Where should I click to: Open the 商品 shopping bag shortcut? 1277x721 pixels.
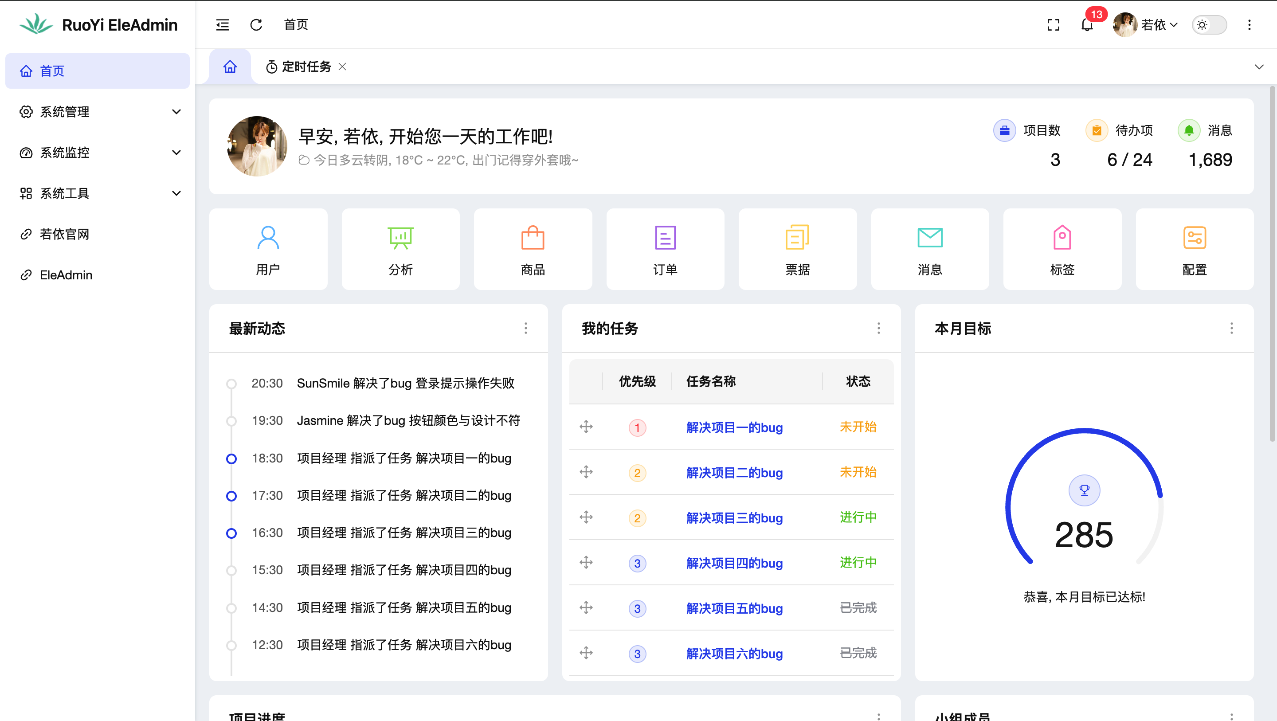pyautogui.click(x=533, y=250)
